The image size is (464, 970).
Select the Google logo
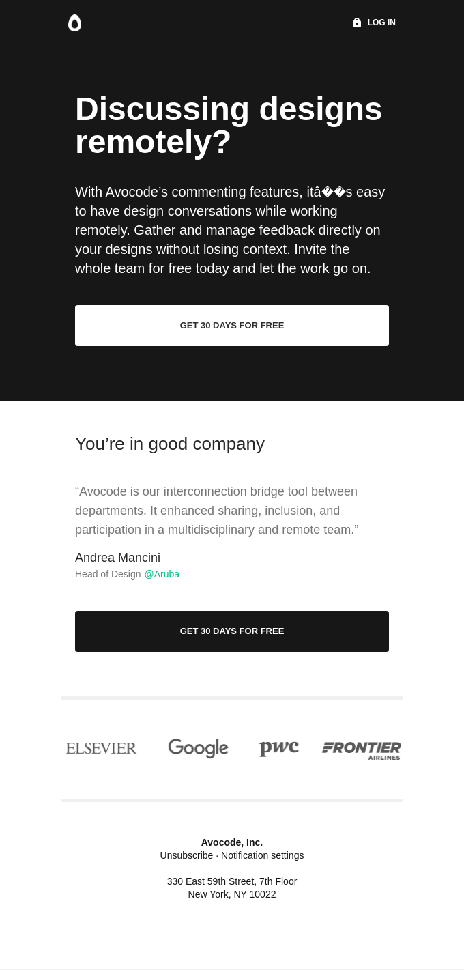point(198,747)
